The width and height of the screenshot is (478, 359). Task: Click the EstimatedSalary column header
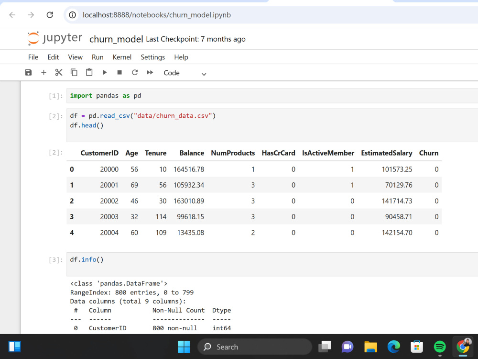click(x=387, y=153)
